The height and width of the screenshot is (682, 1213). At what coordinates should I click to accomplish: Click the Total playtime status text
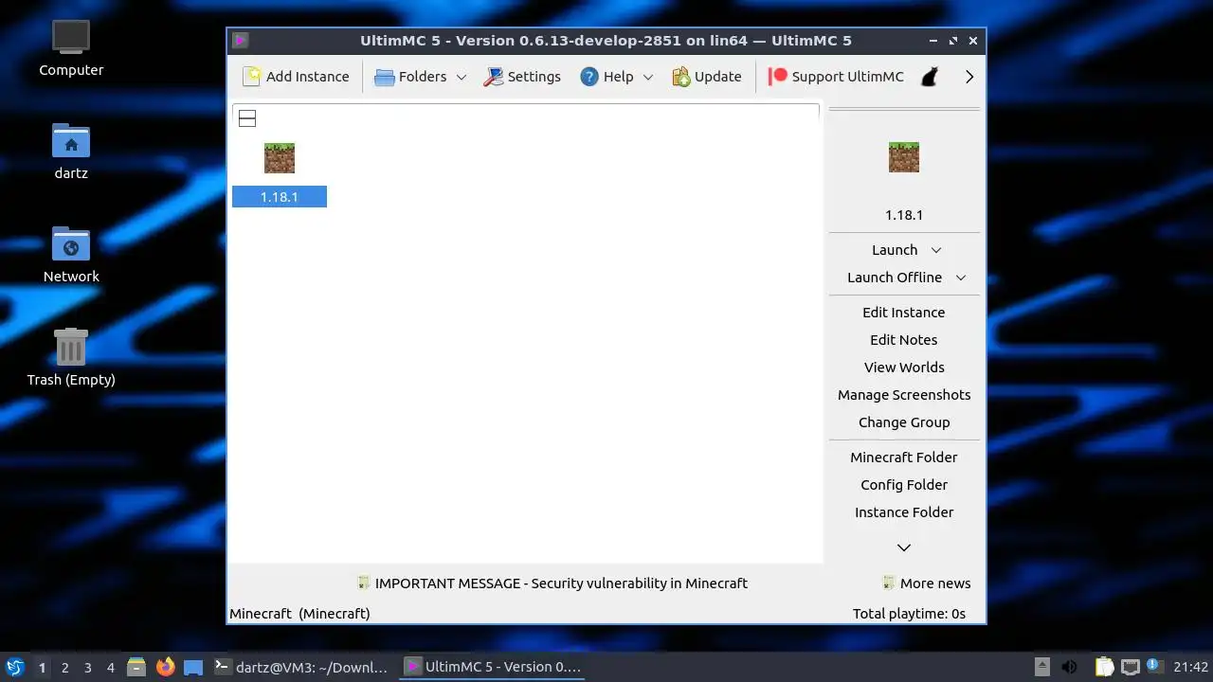pyautogui.click(x=909, y=614)
